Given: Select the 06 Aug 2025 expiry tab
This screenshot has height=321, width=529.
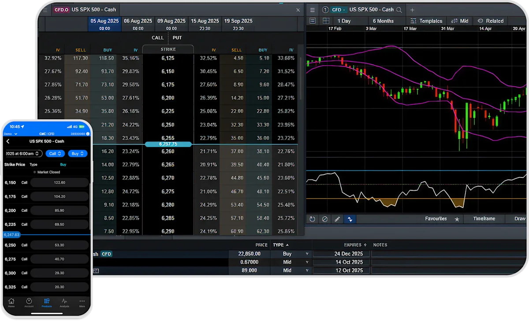Looking at the screenshot, I should pos(138,24).
